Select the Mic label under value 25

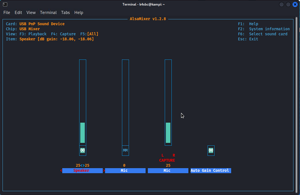168,171
